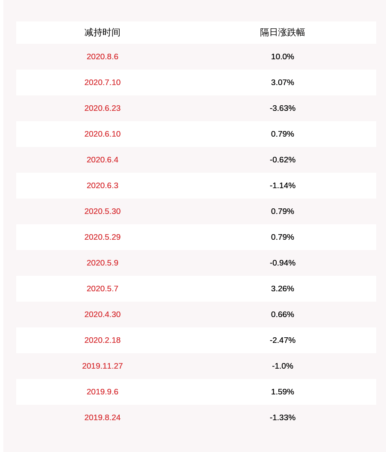Click the -3.63% change value

pos(282,108)
